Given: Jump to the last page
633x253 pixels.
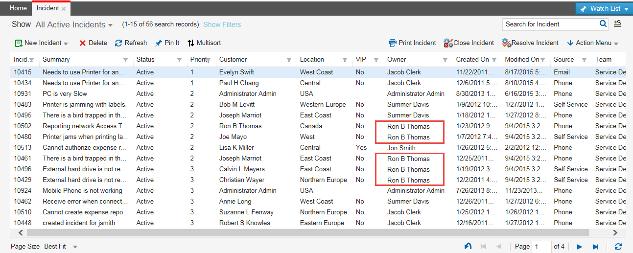Looking at the screenshot, I should tap(596, 247).
